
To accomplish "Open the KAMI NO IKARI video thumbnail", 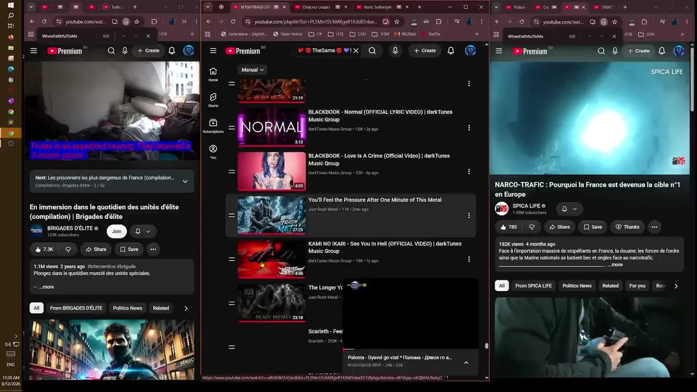I will [272, 259].
